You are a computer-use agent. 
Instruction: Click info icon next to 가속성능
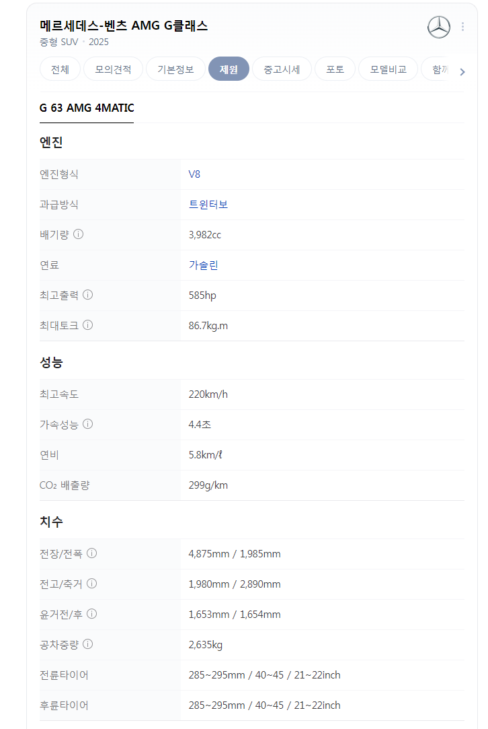(x=88, y=424)
